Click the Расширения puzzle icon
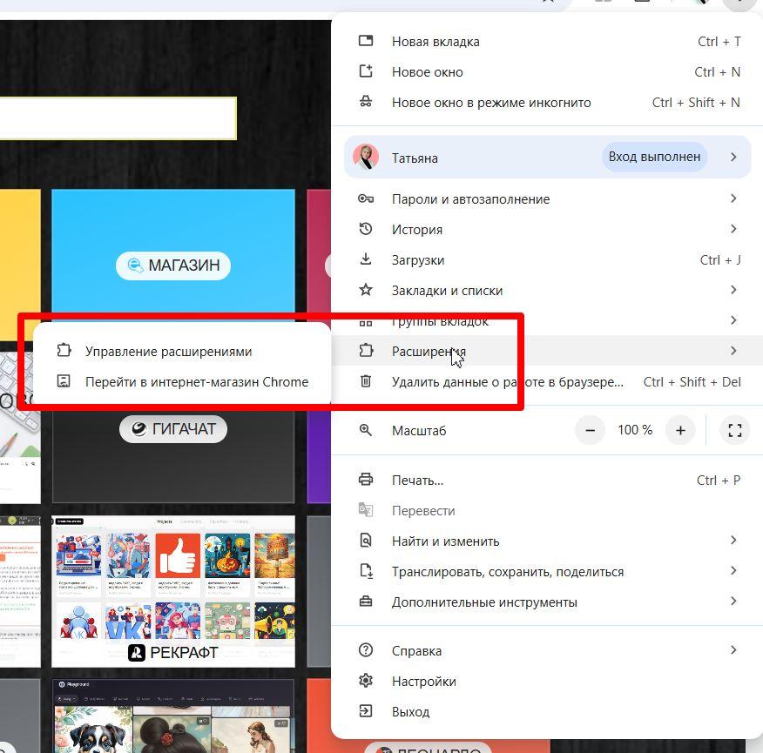Viewport: 763px width, 753px height. (x=366, y=350)
